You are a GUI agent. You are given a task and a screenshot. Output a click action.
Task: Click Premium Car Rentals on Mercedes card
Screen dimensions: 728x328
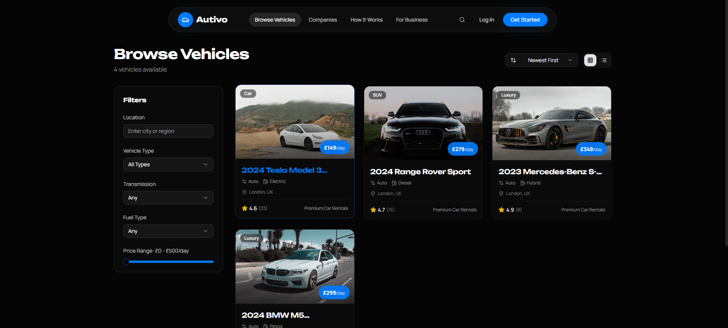[583, 210]
